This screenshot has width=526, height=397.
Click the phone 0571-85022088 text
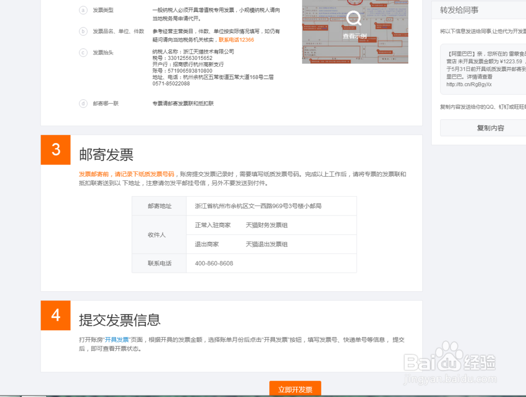pos(171,84)
